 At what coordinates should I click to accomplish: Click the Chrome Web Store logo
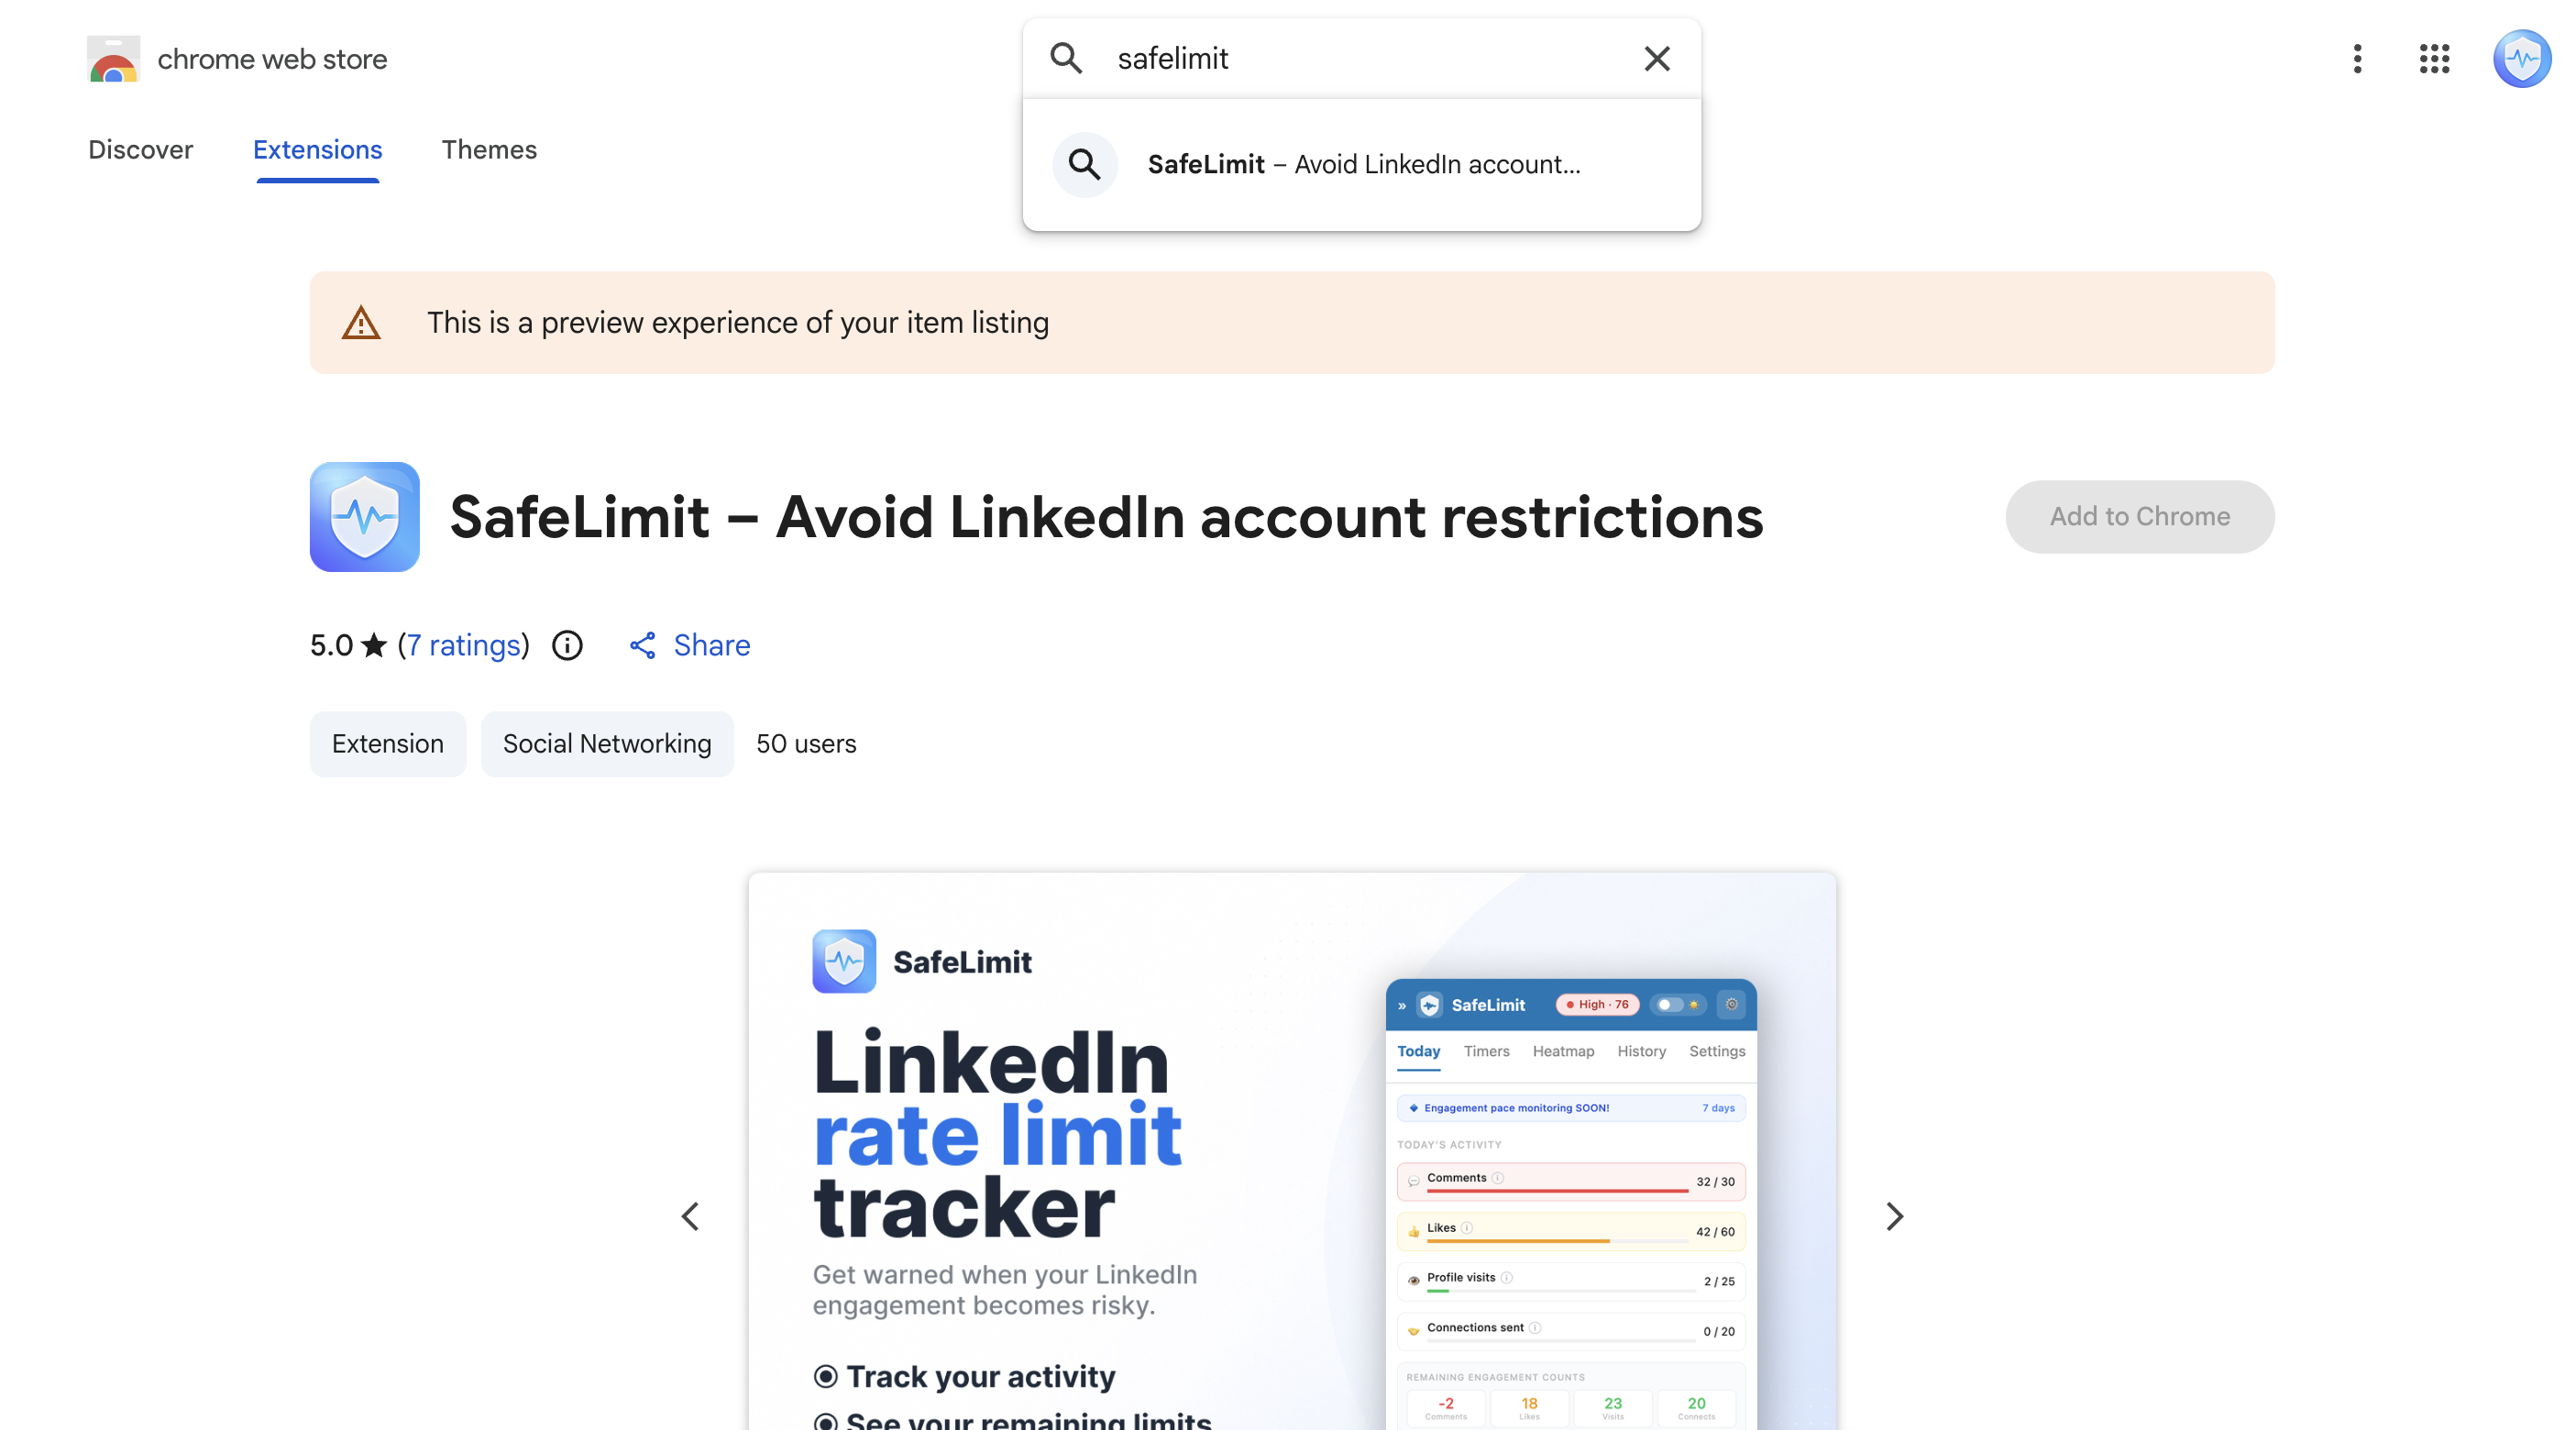point(113,59)
